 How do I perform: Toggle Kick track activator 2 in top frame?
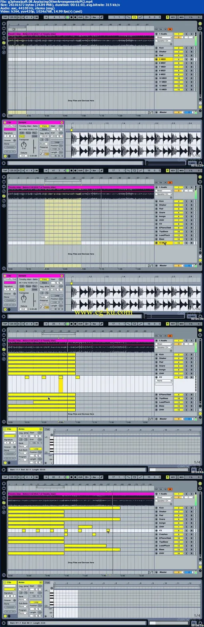pyautogui.click(x=178, y=48)
